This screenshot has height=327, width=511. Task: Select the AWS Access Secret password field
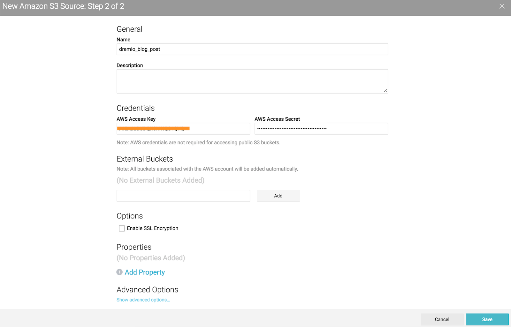pos(321,129)
